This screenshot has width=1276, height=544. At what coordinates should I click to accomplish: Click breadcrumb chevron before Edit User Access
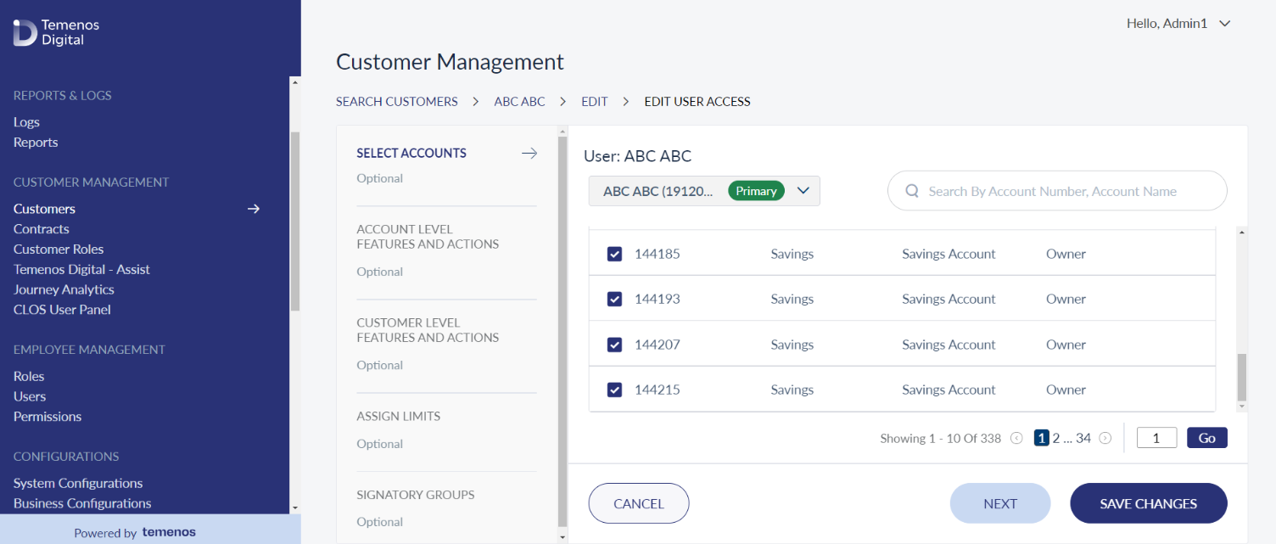pos(626,102)
